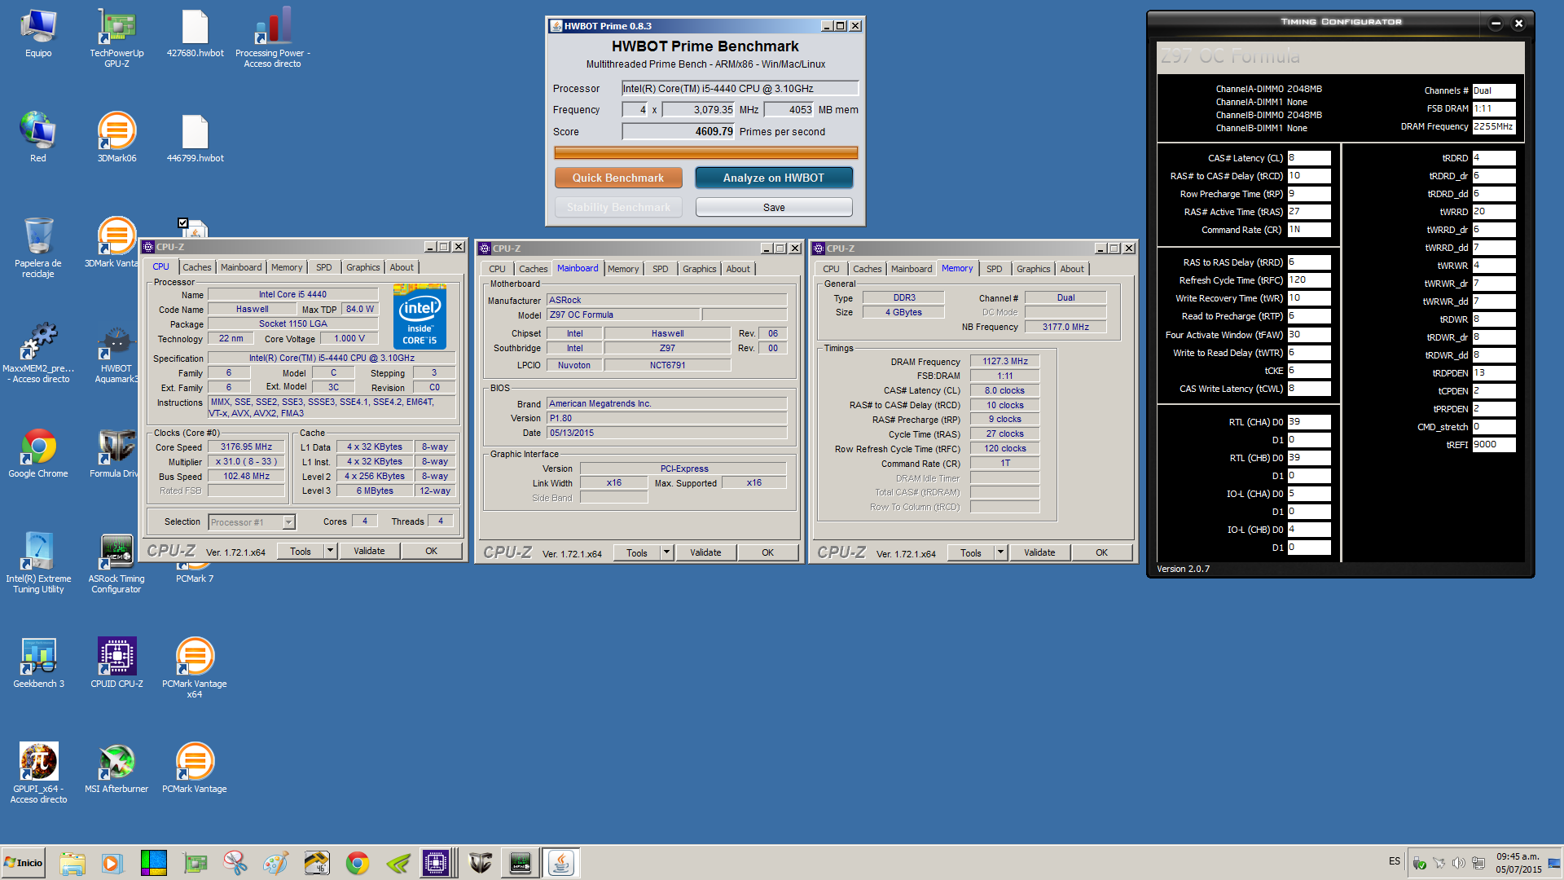Expand Tools dropdown arrow in Mainboard CPU-Z
The height and width of the screenshot is (880, 1564).
(666, 552)
